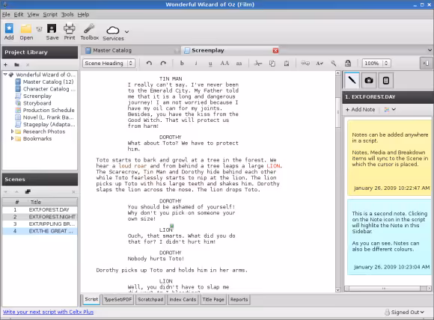
Task: Open the Script menu
Action: pos(50,14)
